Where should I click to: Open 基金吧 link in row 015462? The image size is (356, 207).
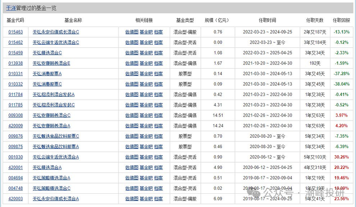tap(146, 42)
